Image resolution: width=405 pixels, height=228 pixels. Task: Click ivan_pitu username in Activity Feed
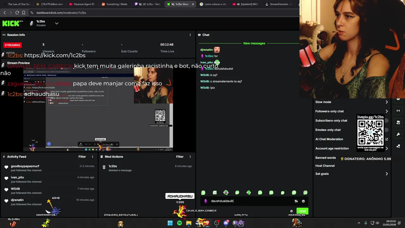pyautogui.click(x=17, y=177)
